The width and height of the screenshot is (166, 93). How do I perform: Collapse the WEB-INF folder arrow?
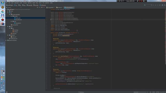8,35
